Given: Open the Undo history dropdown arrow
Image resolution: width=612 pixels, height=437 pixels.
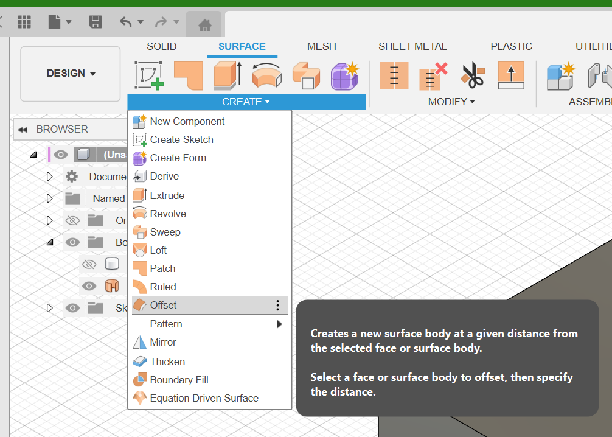Looking at the screenshot, I should pos(141,23).
